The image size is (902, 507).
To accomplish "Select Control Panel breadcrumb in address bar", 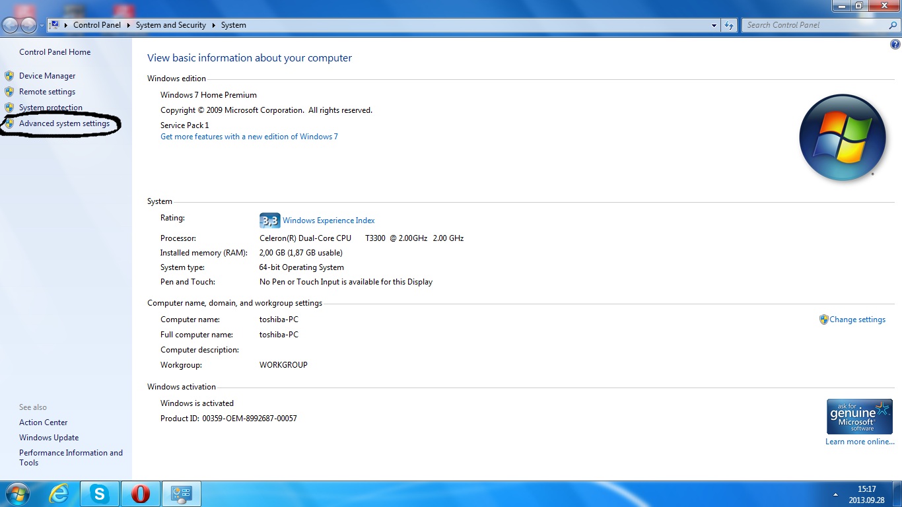I will point(97,25).
